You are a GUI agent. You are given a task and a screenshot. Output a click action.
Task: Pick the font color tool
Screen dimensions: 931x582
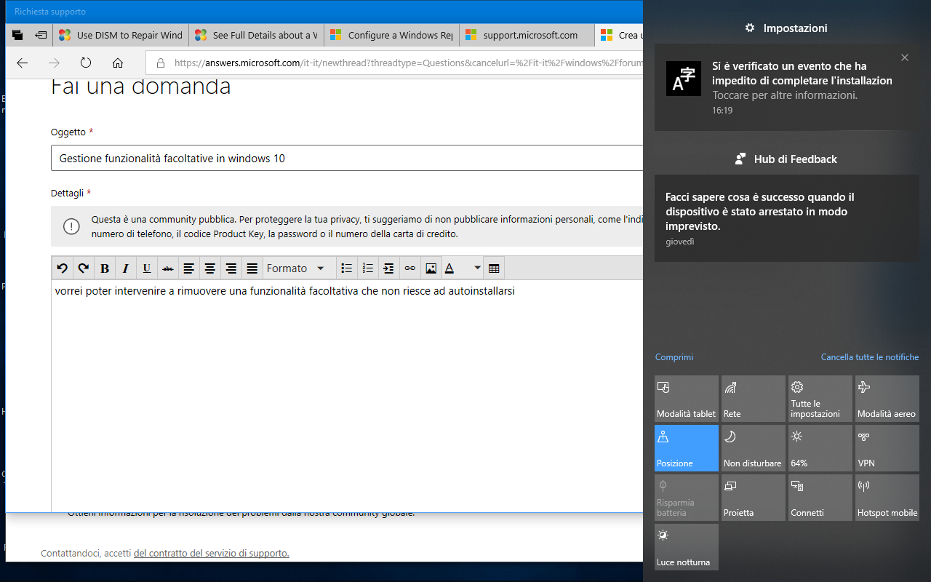[x=450, y=268]
